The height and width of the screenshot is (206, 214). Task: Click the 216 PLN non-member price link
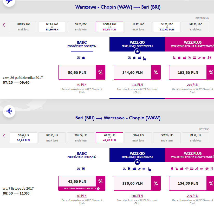[x=137, y=85]
